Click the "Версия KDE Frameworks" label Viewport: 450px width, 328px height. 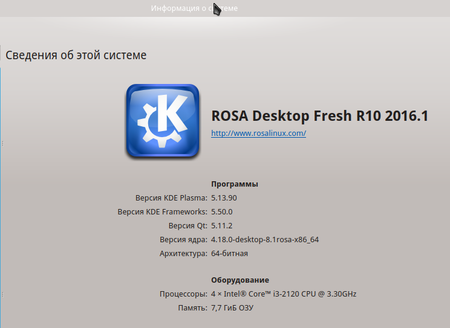(162, 212)
